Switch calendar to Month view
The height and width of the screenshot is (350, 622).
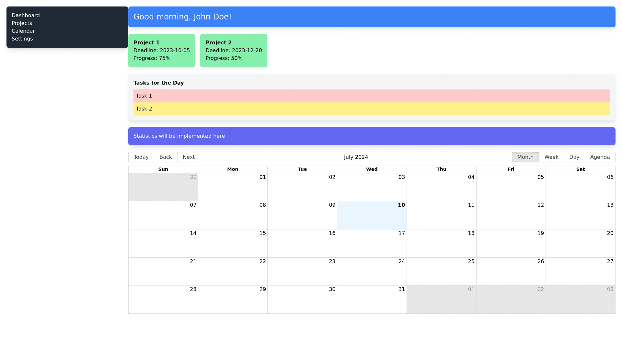point(525,157)
